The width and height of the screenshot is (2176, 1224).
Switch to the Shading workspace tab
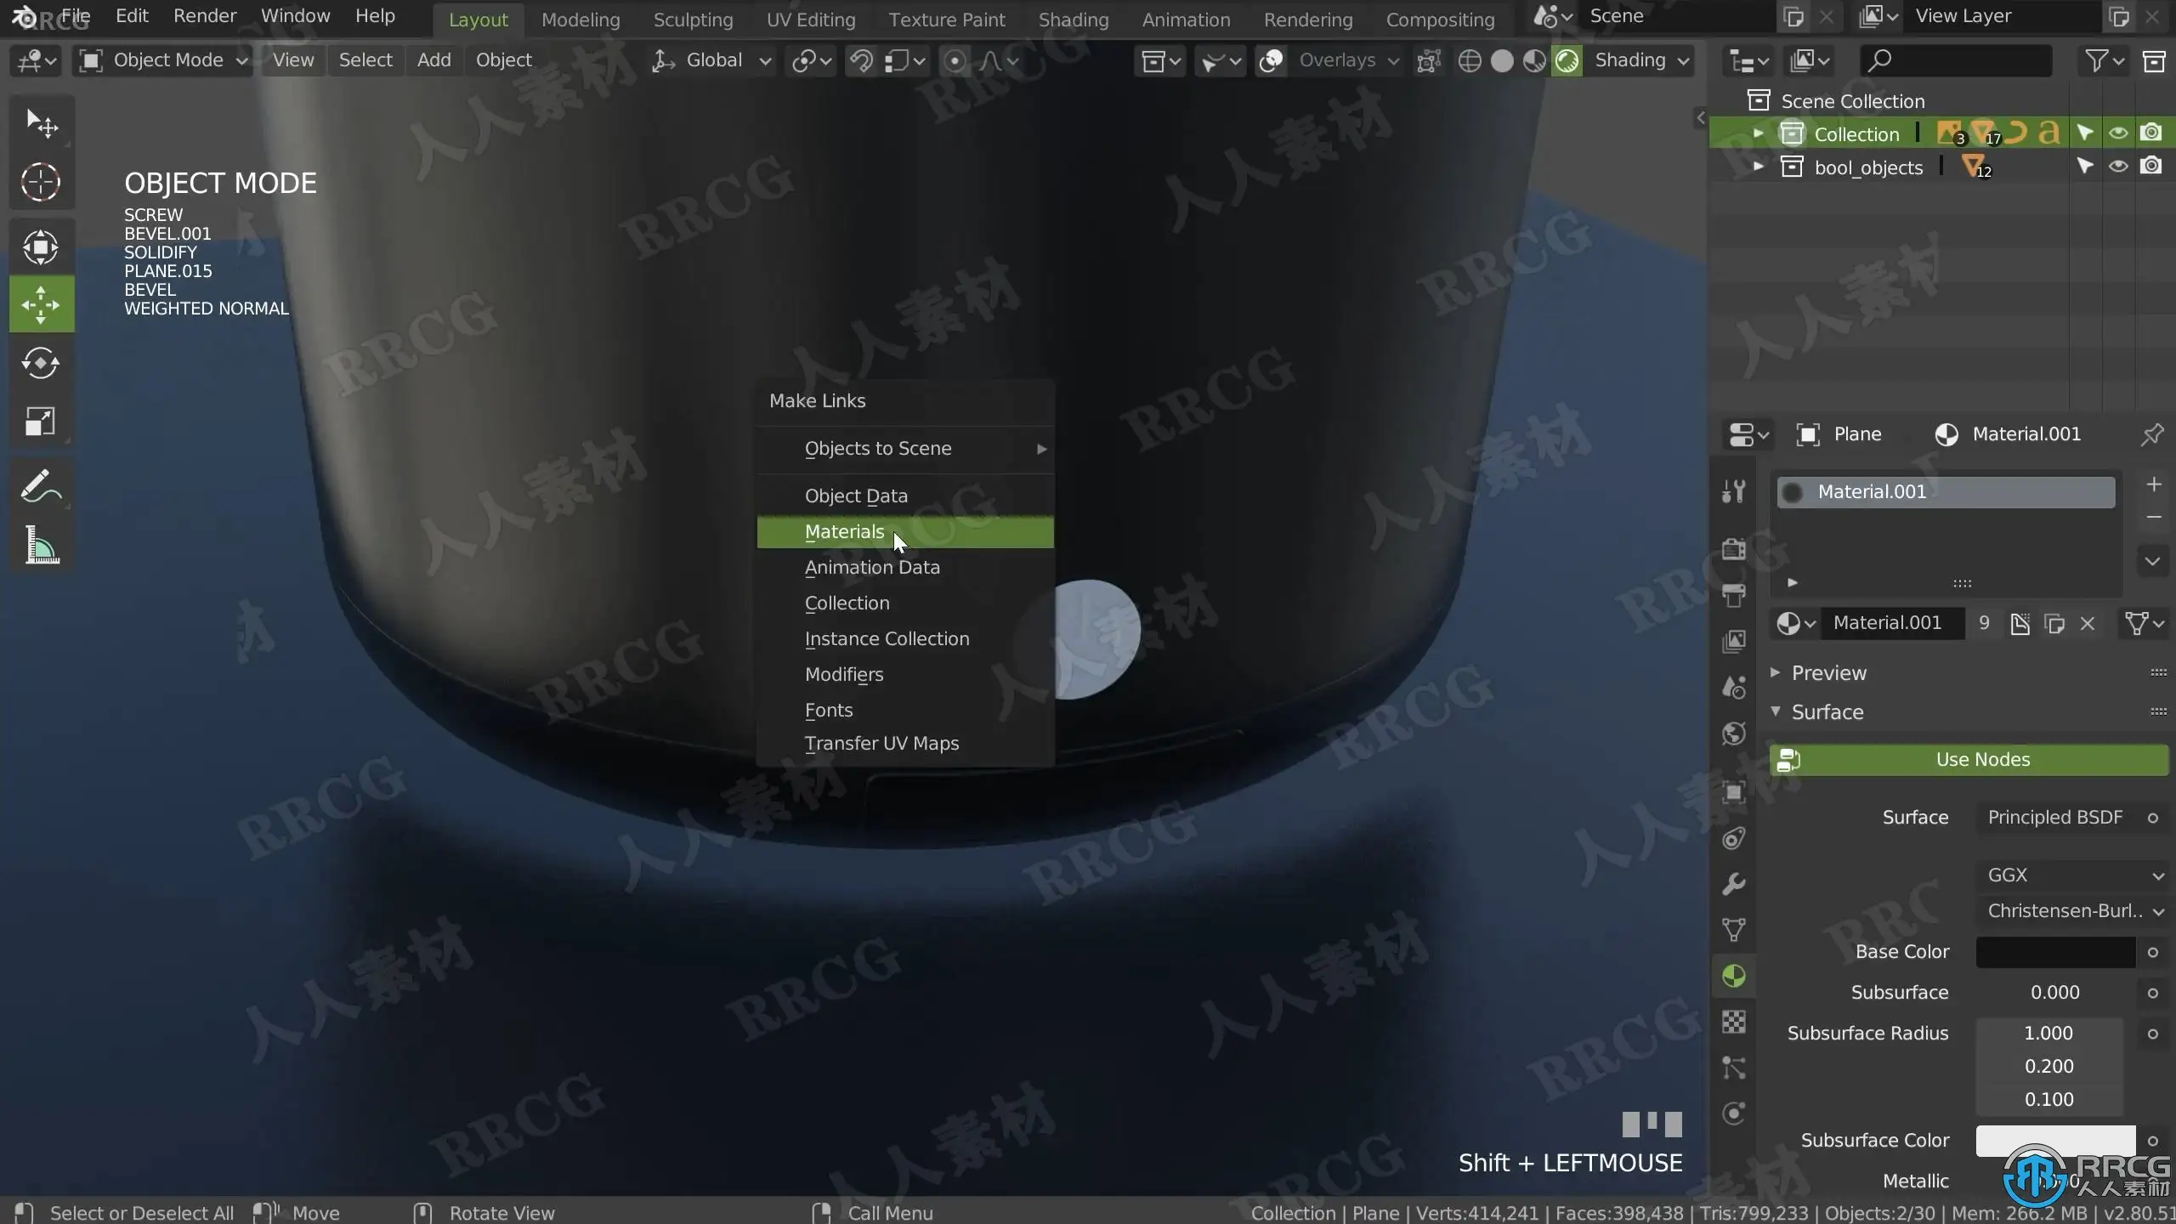pos(1073,20)
